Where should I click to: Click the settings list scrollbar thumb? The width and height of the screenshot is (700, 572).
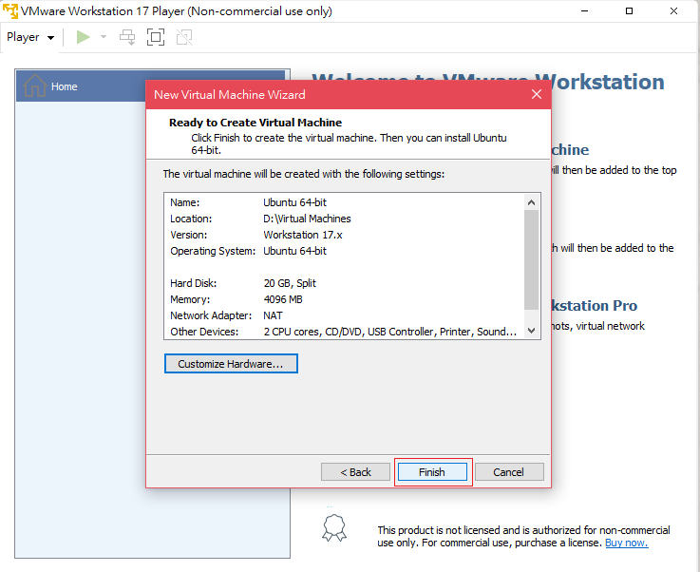tap(531, 259)
